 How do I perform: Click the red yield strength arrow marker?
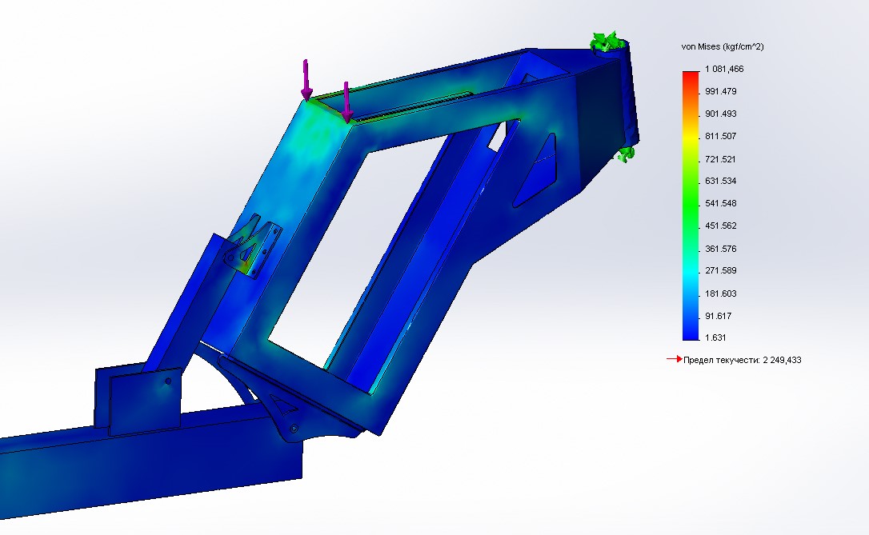click(x=674, y=359)
